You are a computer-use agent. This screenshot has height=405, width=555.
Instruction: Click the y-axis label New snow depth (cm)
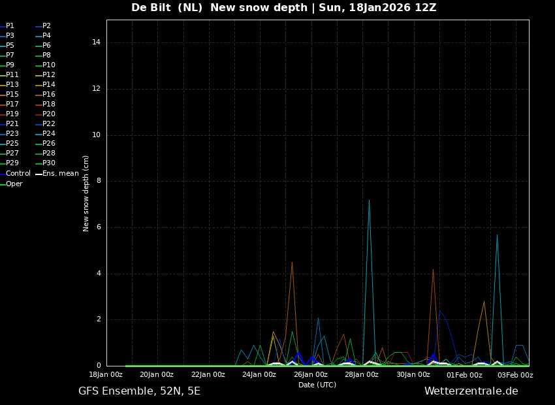click(86, 193)
